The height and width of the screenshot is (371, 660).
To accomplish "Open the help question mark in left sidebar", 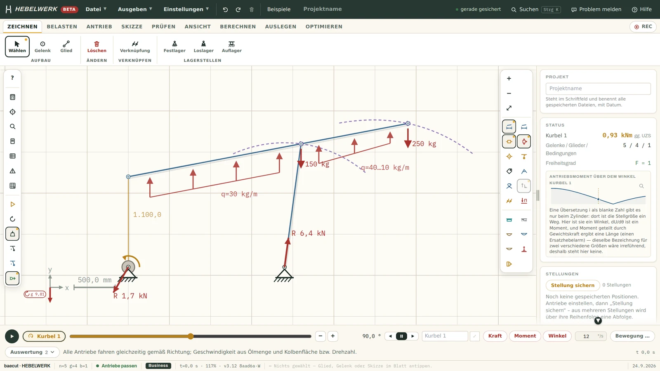I will (12, 77).
